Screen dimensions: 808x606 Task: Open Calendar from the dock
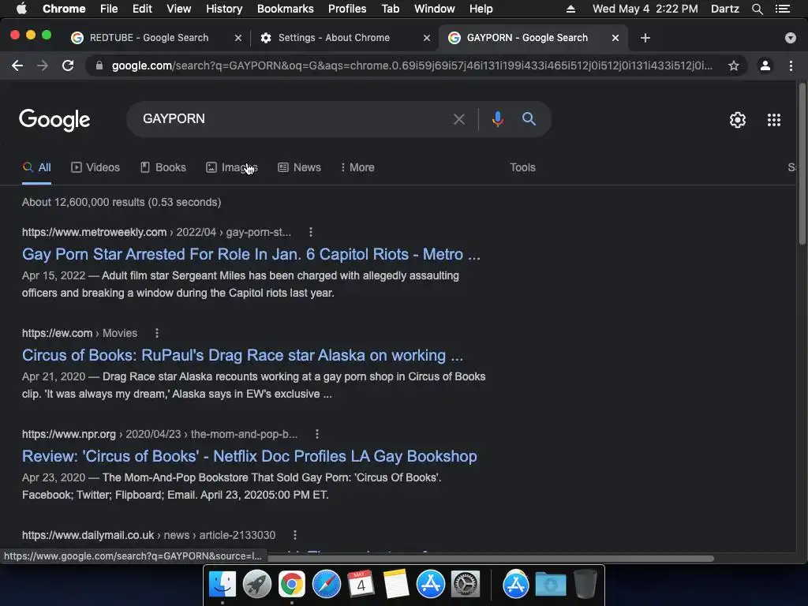tap(361, 585)
